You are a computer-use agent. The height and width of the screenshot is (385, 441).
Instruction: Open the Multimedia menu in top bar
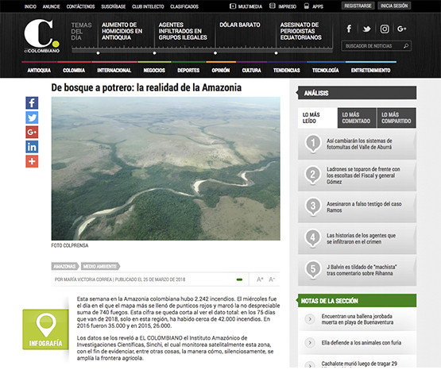point(246,6)
